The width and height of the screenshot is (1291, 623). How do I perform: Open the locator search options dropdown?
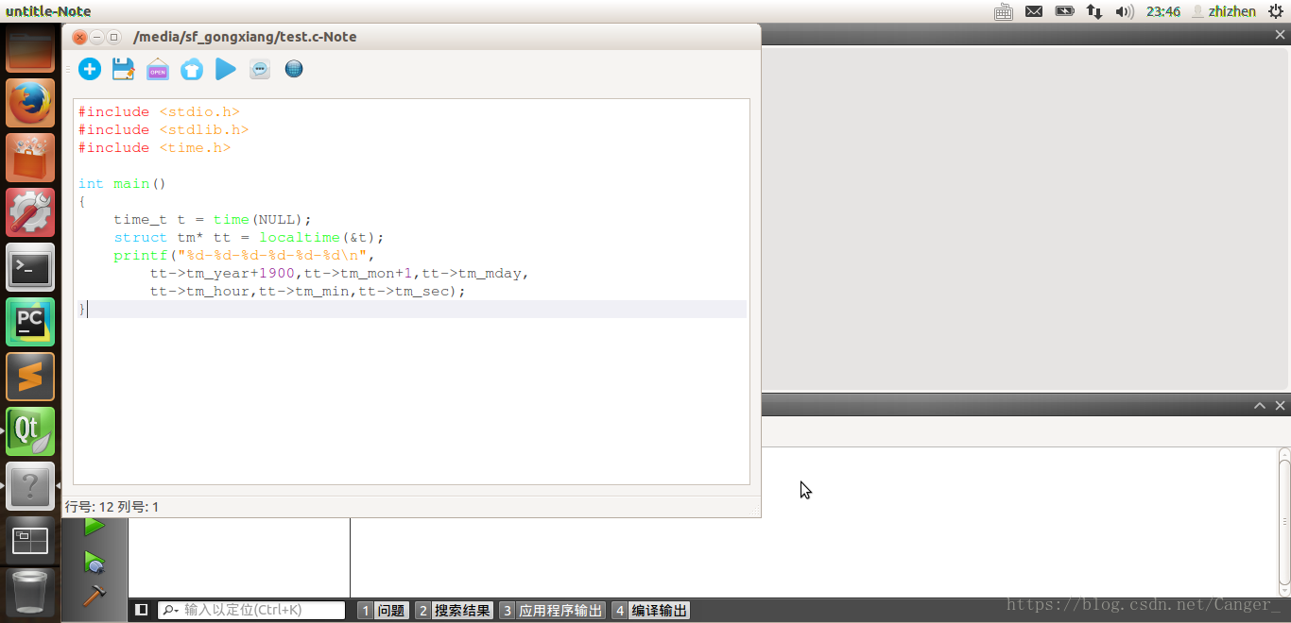[170, 611]
